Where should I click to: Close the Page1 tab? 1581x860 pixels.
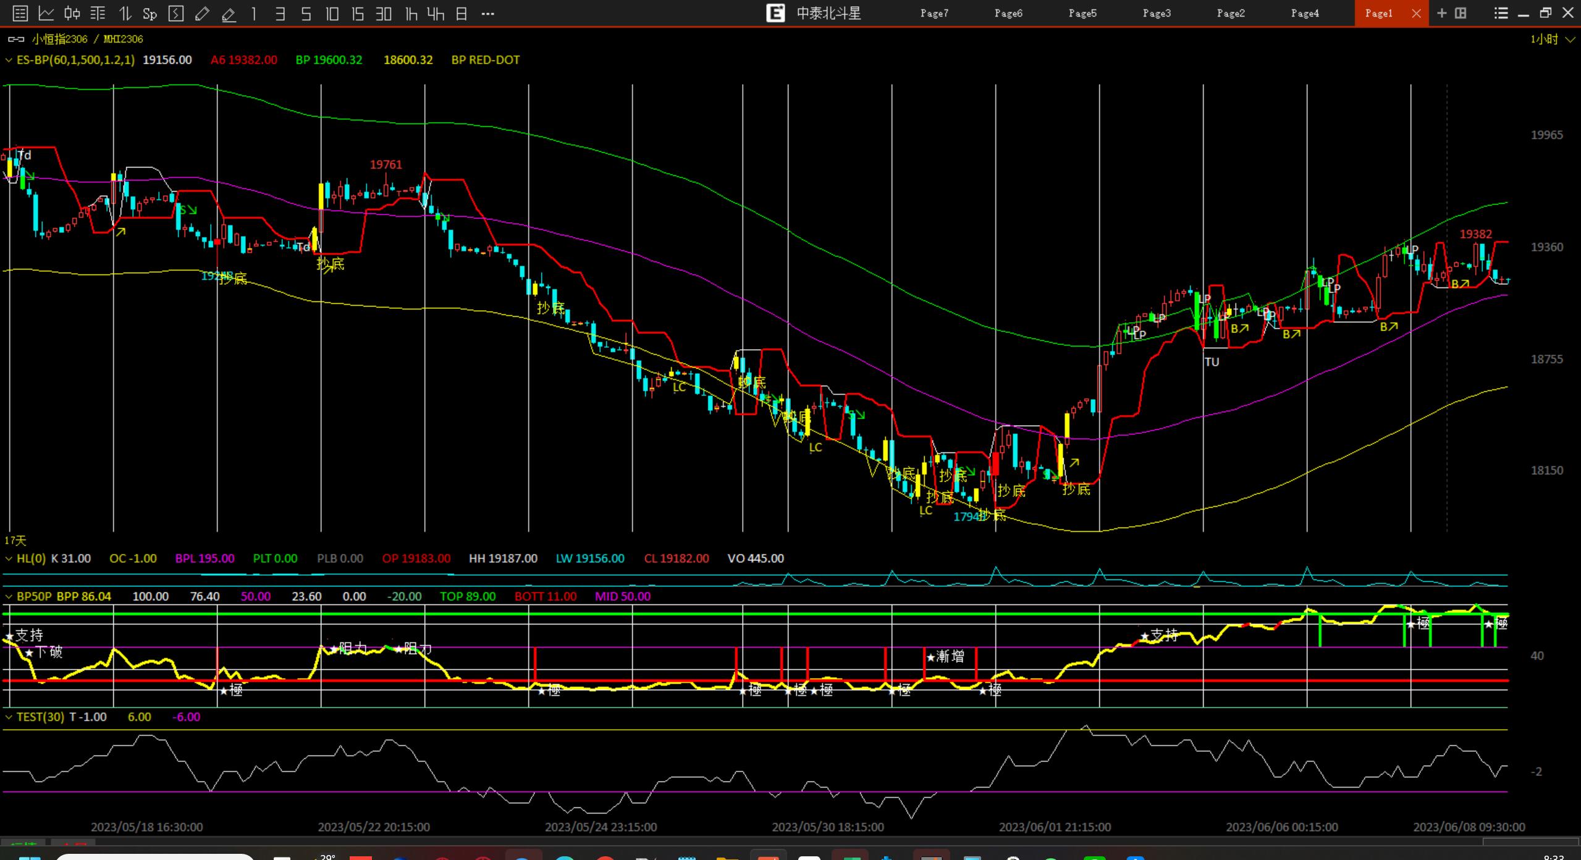pos(1417,14)
